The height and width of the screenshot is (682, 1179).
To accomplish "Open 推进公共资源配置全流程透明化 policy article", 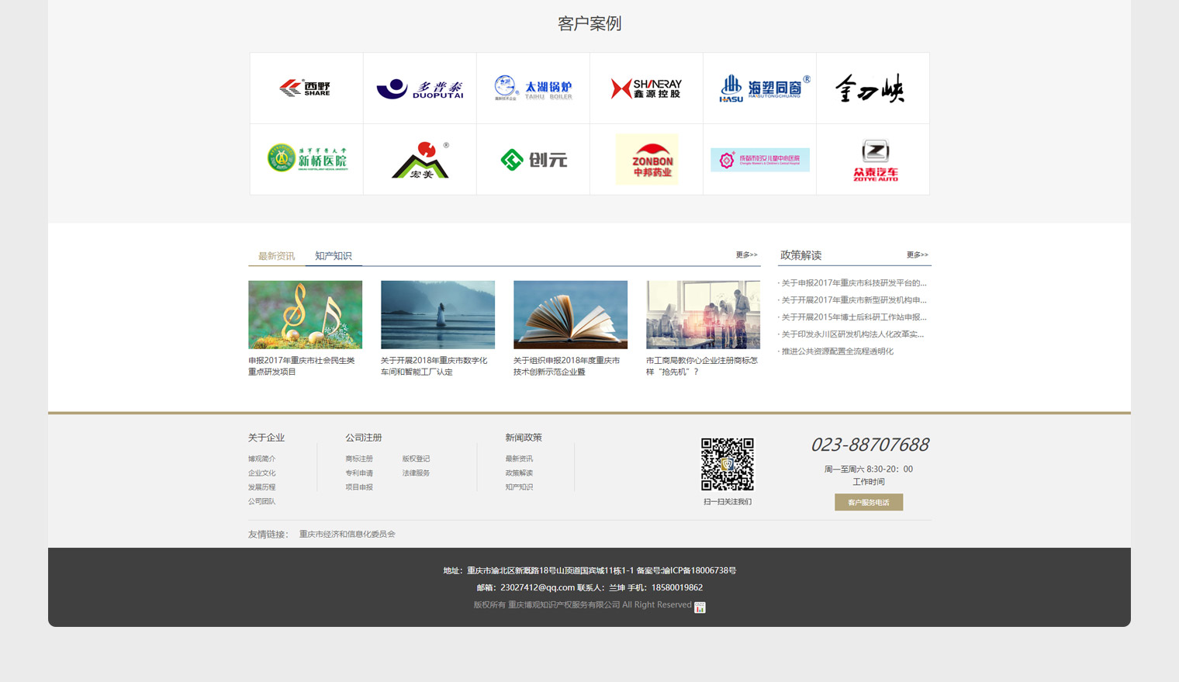I will pyautogui.click(x=837, y=351).
